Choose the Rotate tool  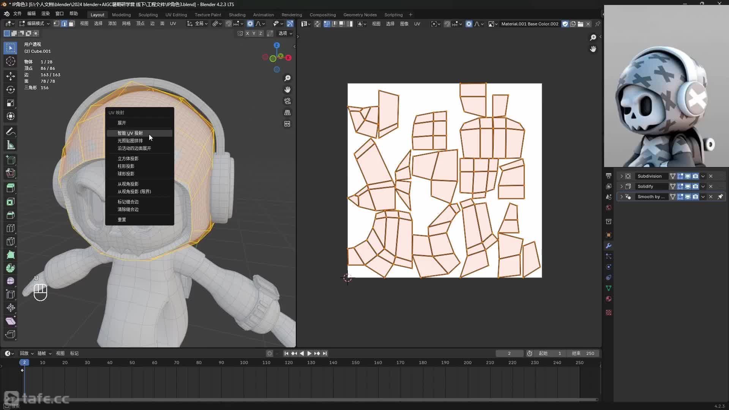(x=11, y=90)
